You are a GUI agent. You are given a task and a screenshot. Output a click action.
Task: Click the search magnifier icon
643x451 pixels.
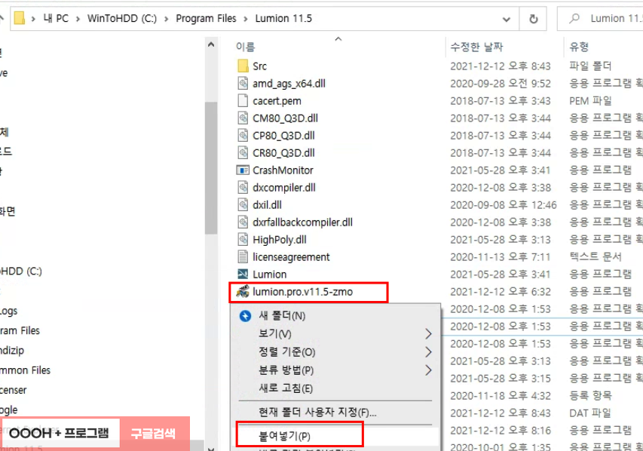[x=574, y=18]
